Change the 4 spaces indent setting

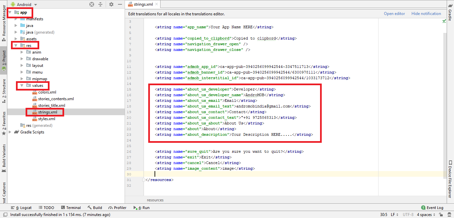click(x=426, y=215)
